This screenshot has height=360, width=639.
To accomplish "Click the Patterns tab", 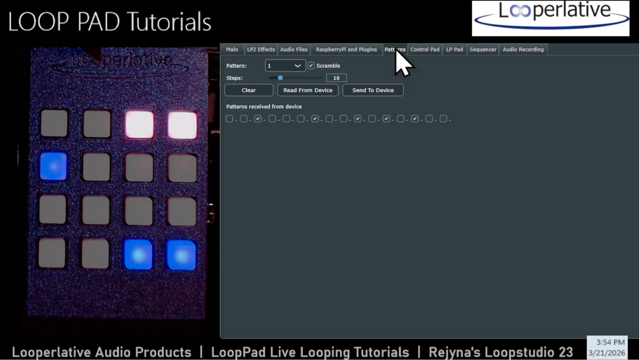I will coord(395,50).
